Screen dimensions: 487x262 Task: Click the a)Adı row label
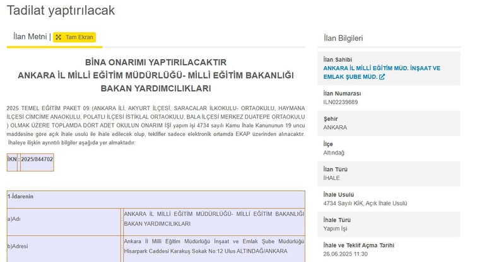(x=14, y=219)
